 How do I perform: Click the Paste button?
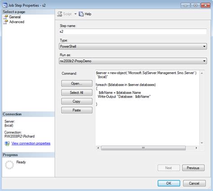tap(77, 110)
